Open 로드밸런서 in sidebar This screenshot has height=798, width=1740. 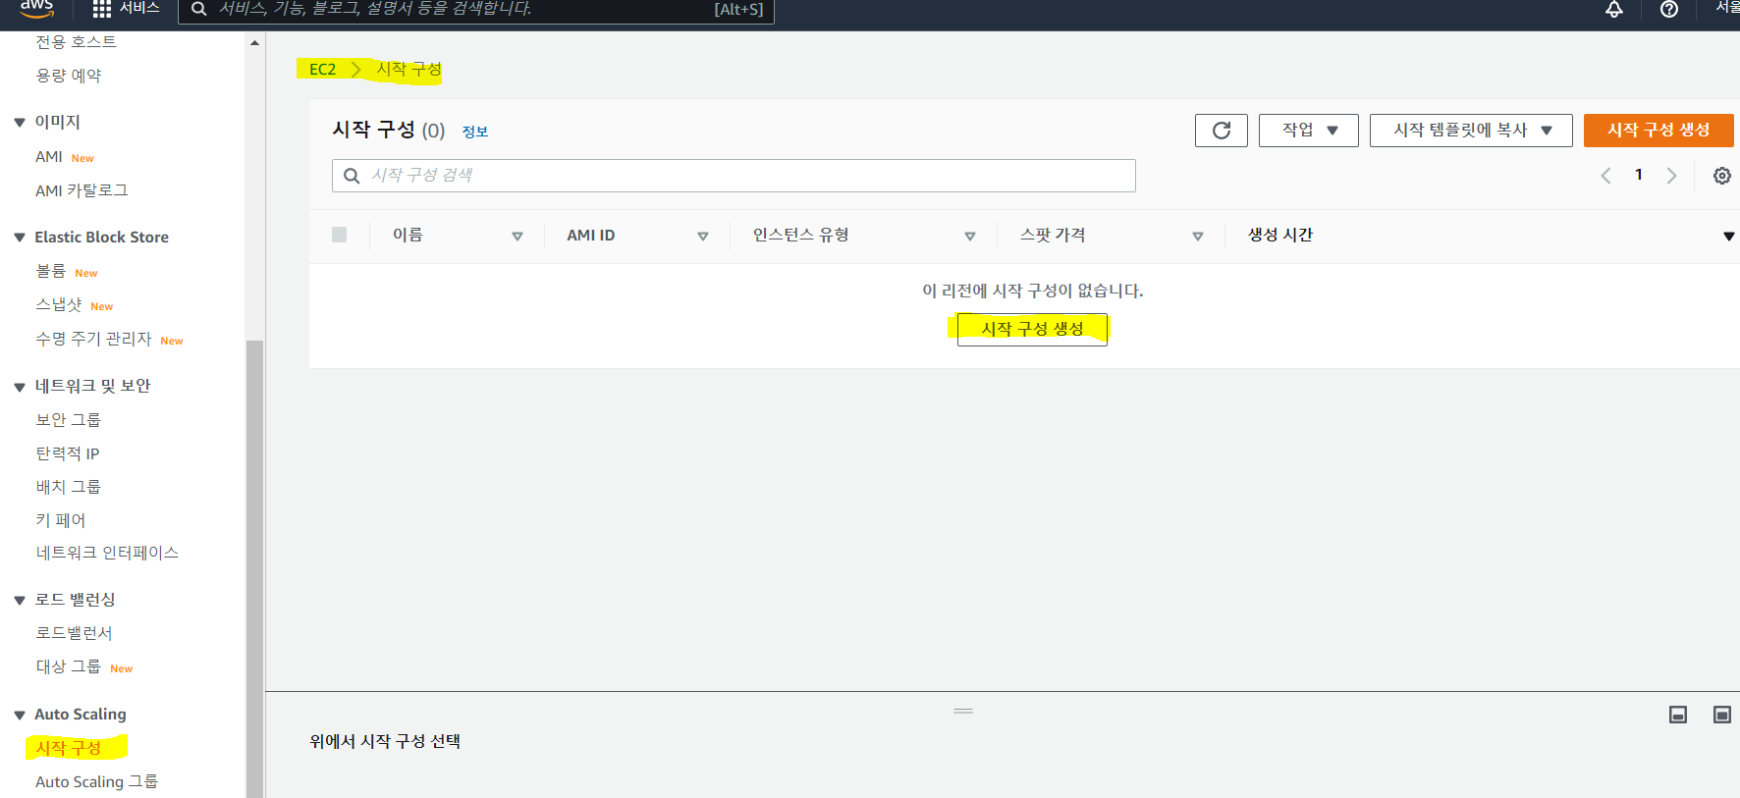(74, 633)
